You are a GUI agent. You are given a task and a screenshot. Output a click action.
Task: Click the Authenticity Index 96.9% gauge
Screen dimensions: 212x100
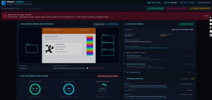(35, 89)
